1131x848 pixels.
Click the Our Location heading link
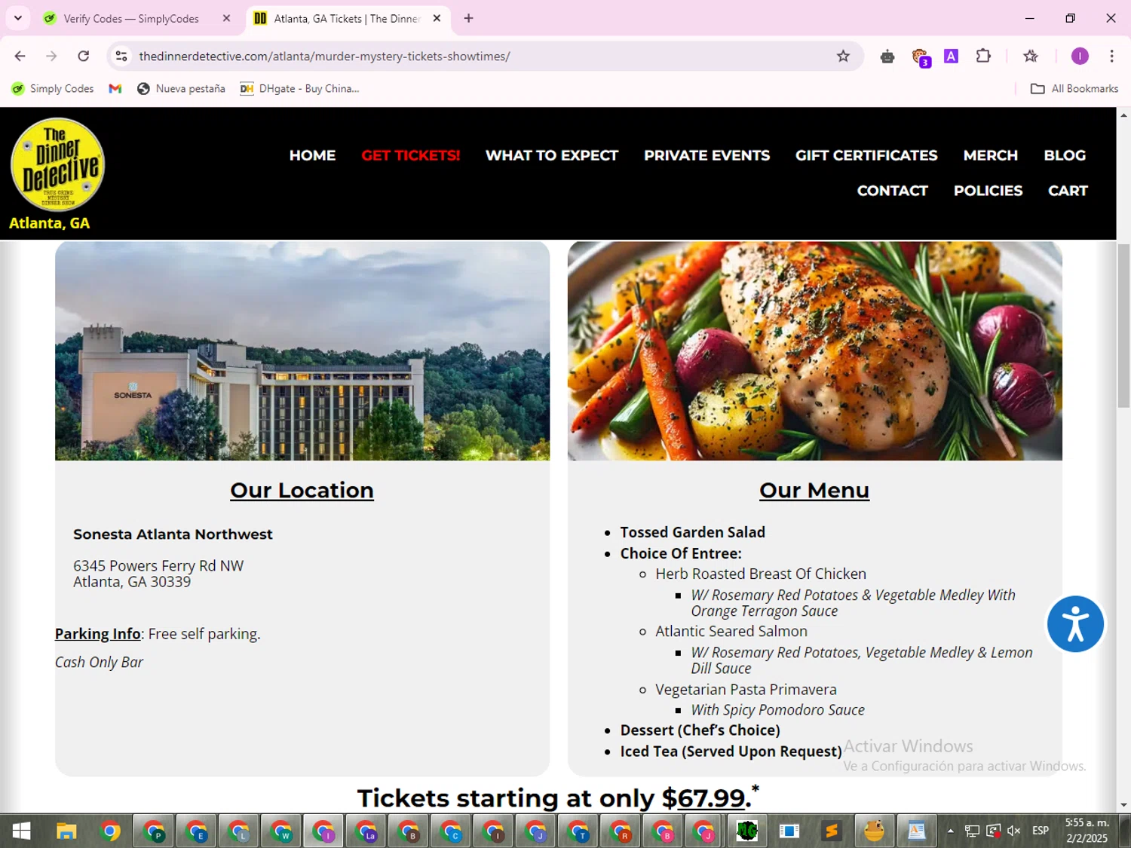coord(302,490)
